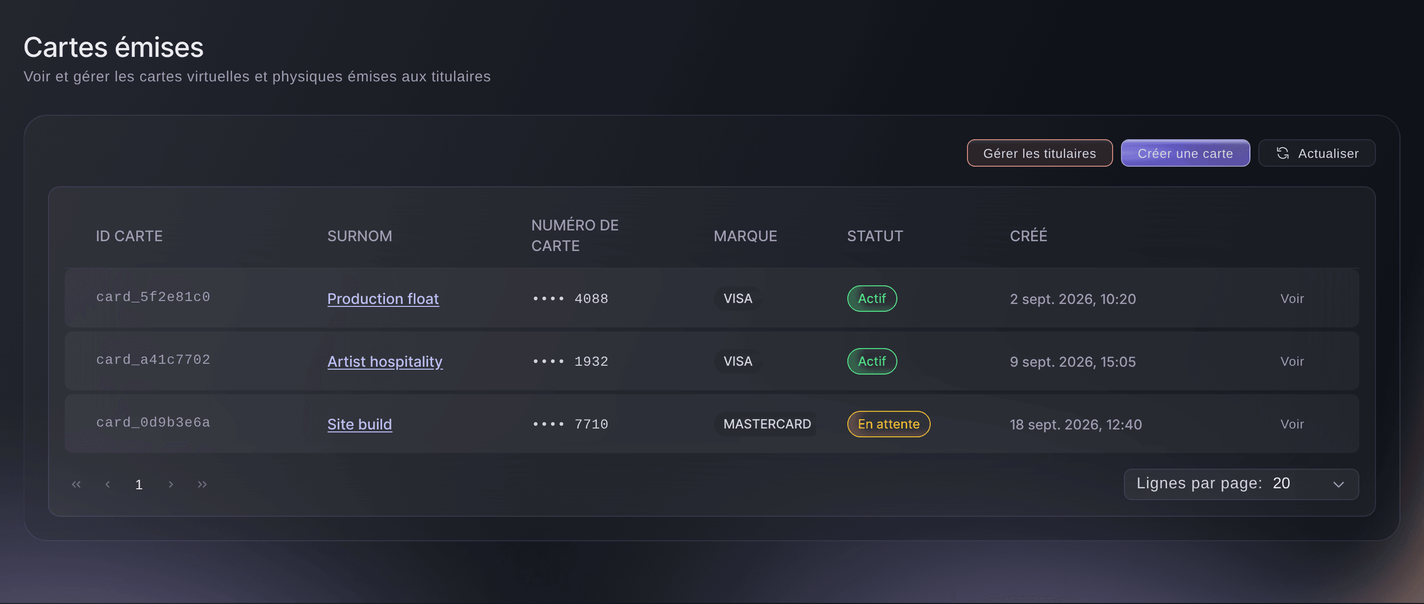Click Voir for card ending 1932
Screen dimensions: 1424x604
tap(1292, 361)
